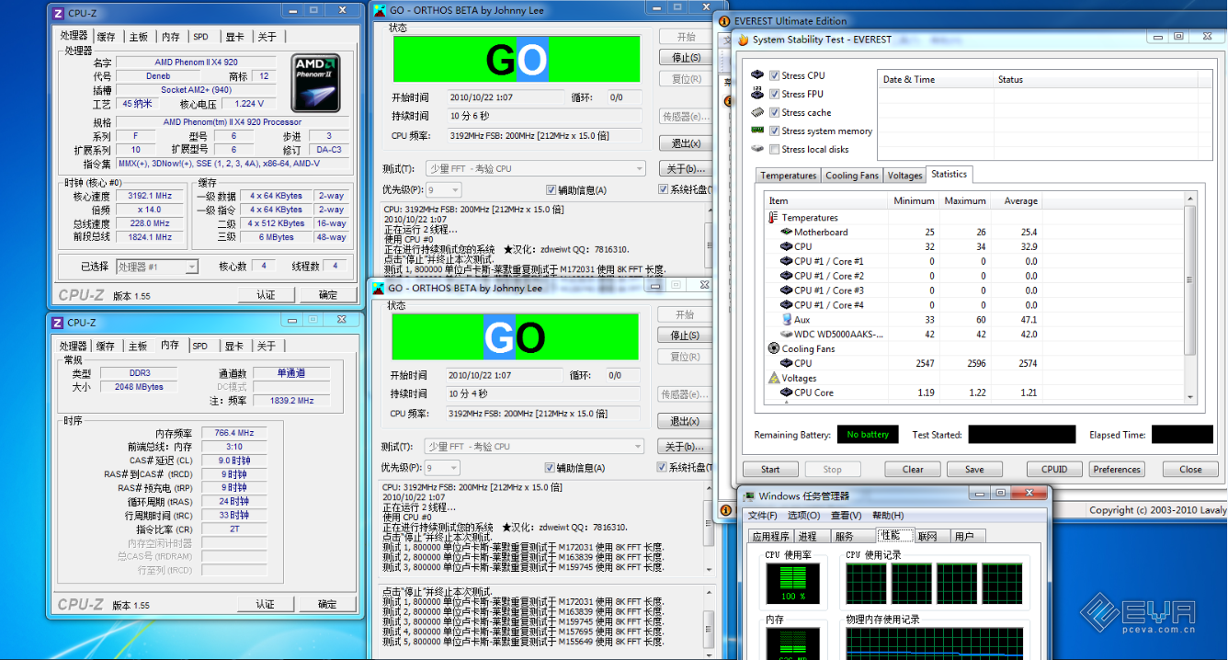Open the 优先级(P) dropdown in the upper ORTHOS window
Image resolution: width=1228 pixels, height=660 pixels.
[x=443, y=190]
